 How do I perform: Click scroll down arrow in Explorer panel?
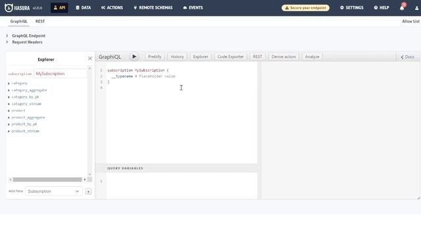point(89,174)
